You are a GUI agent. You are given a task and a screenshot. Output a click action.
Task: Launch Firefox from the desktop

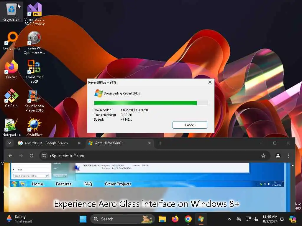click(x=12, y=69)
